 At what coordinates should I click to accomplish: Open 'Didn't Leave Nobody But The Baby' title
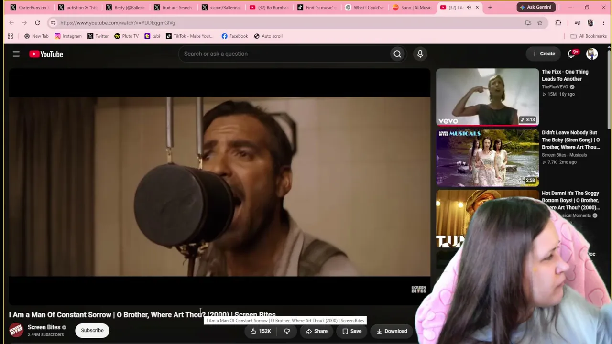(571, 140)
